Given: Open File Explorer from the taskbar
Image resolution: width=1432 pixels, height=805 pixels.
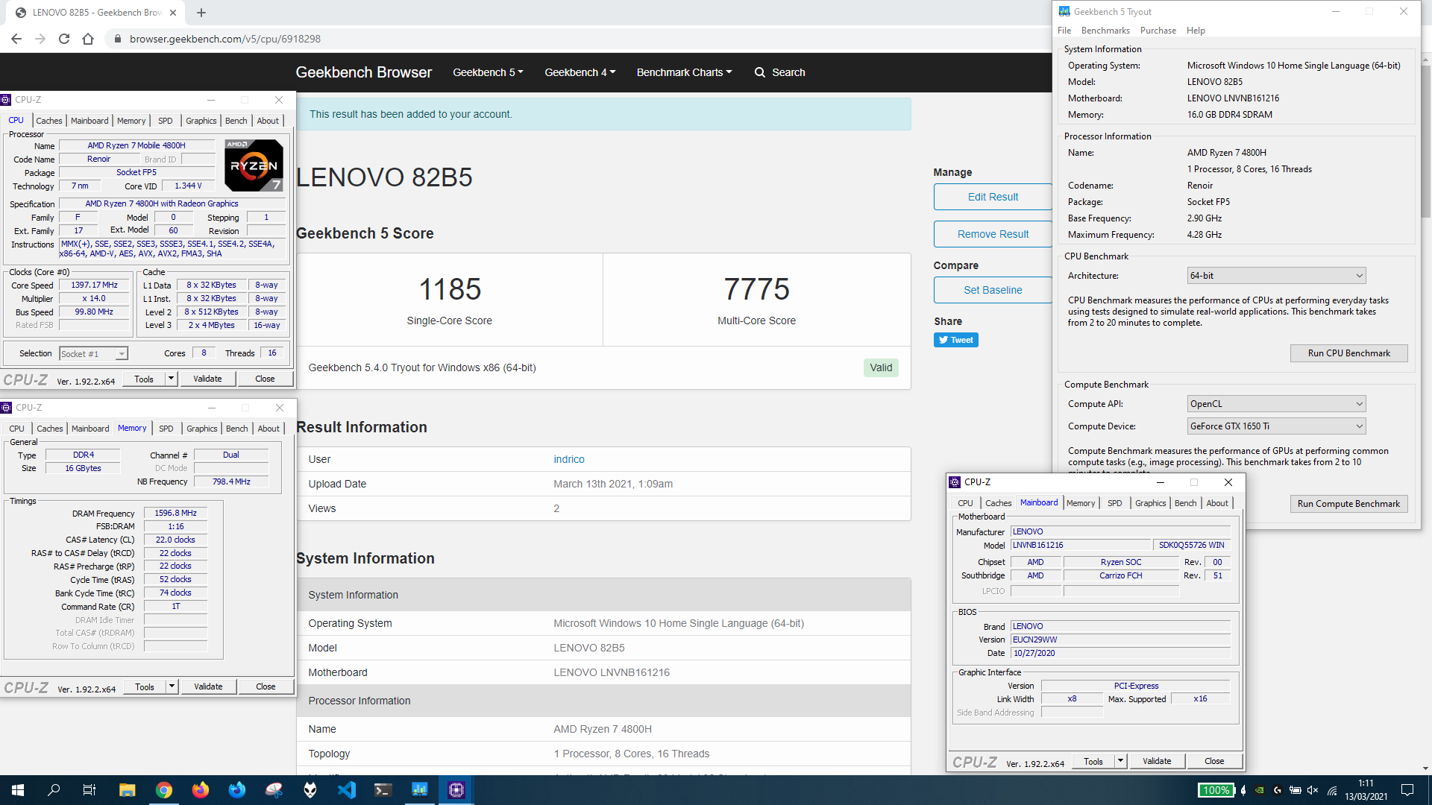Looking at the screenshot, I should click(x=127, y=790).
